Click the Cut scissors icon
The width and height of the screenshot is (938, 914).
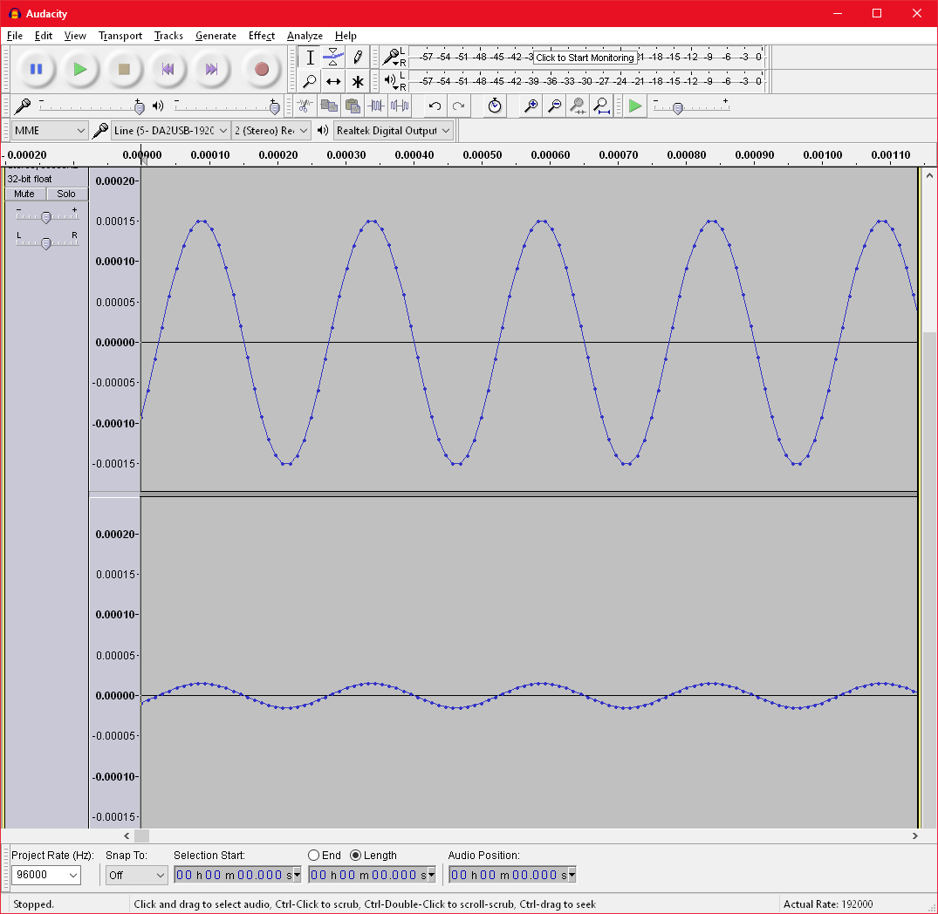click(305, 106)
